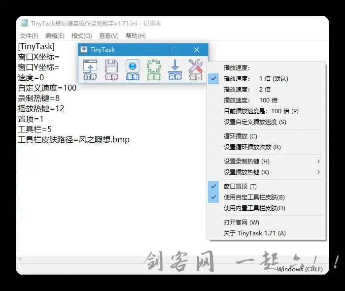Select playback speed 1 倍 (默认)
The image size is (345, 291).
pos(266,79)
